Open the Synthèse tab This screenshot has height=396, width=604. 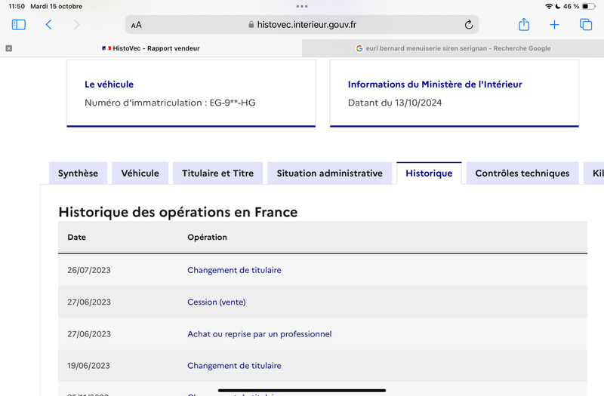pos(79,173)
